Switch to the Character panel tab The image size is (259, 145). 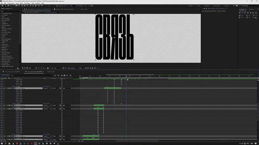click(x=251, y=9)
